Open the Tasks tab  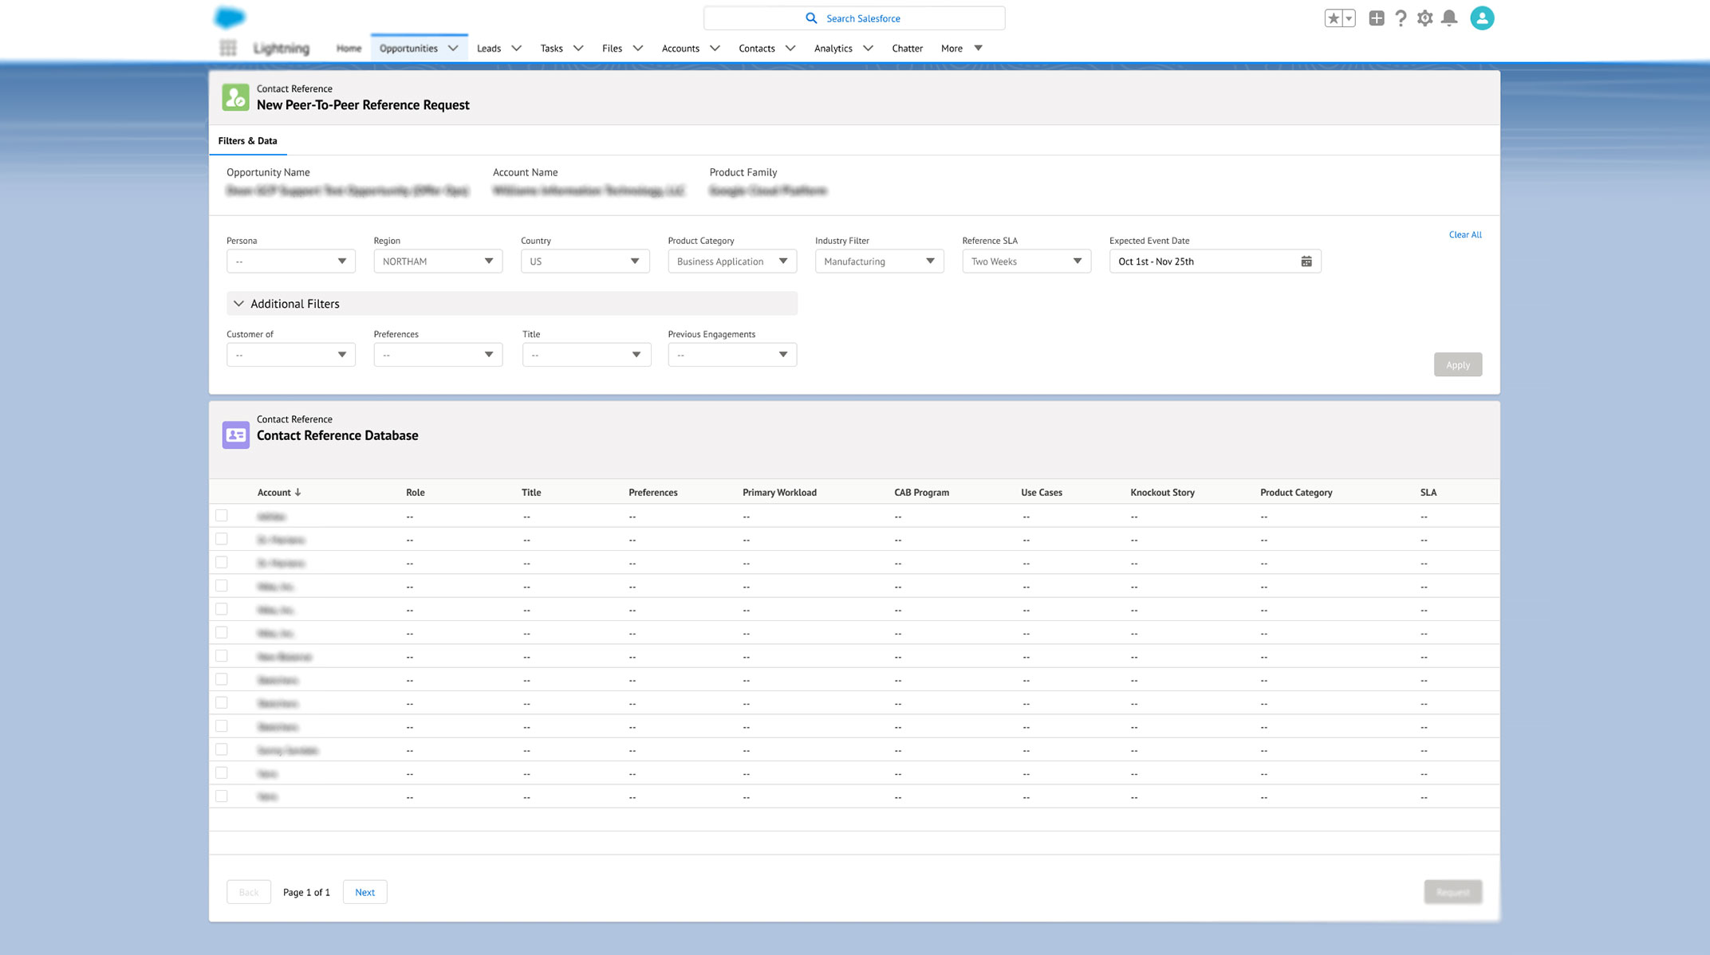(551, 48)
